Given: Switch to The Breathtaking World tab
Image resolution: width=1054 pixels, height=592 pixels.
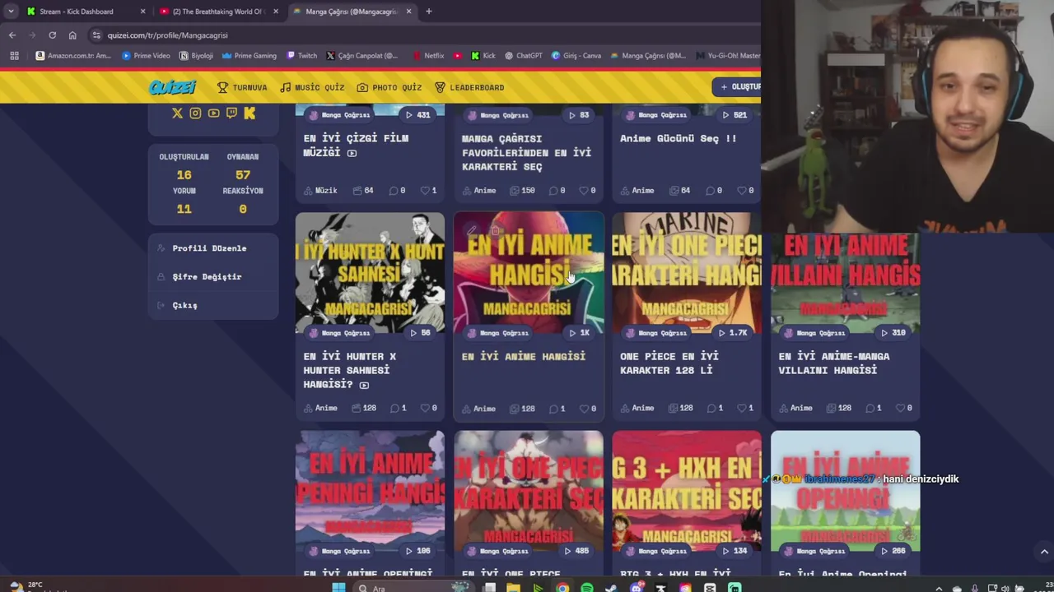Looking at the screenshot, I should click(218, 12).
